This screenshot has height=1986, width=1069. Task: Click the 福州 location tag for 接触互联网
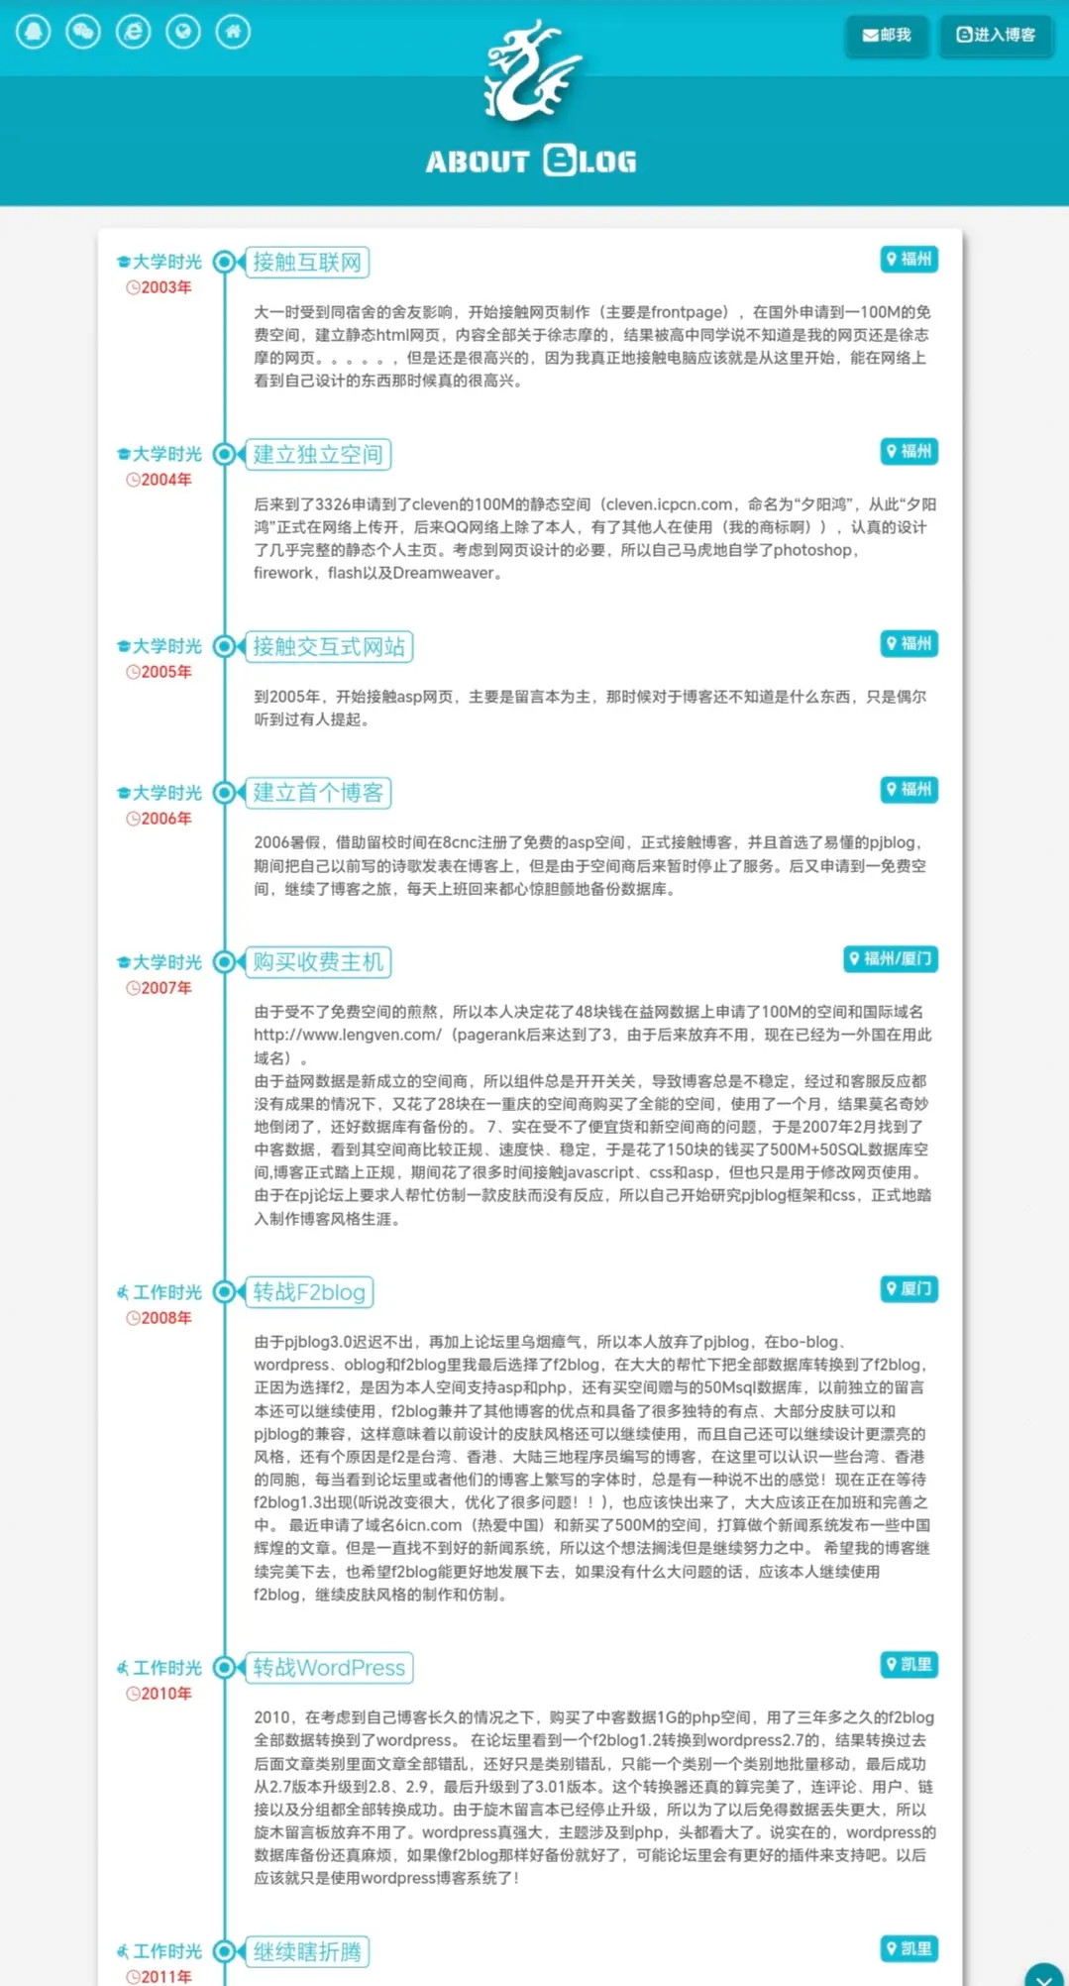point(909,260)
